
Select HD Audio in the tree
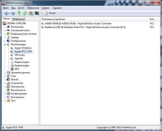(x=20, y=55)
